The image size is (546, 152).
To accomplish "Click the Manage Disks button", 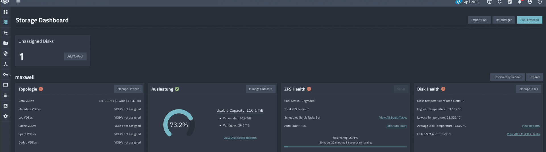I will point(529,89).
